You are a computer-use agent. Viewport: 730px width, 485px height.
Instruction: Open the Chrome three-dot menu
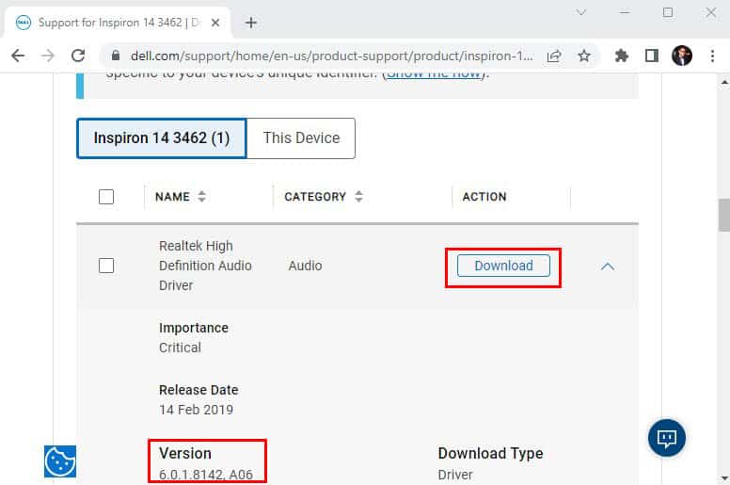pos(712,56)
